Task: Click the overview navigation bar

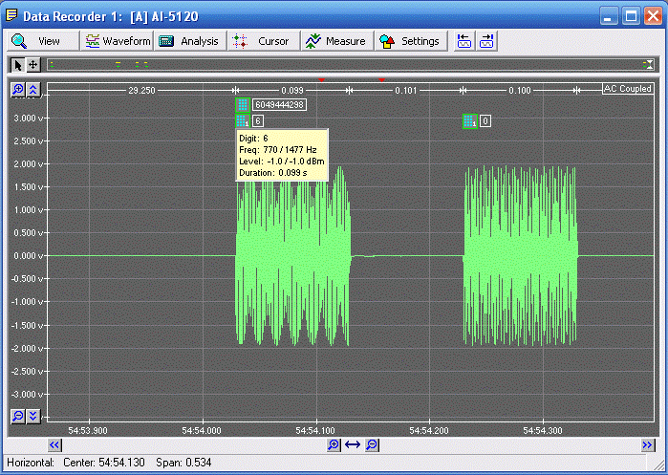Action: point(350,65)
